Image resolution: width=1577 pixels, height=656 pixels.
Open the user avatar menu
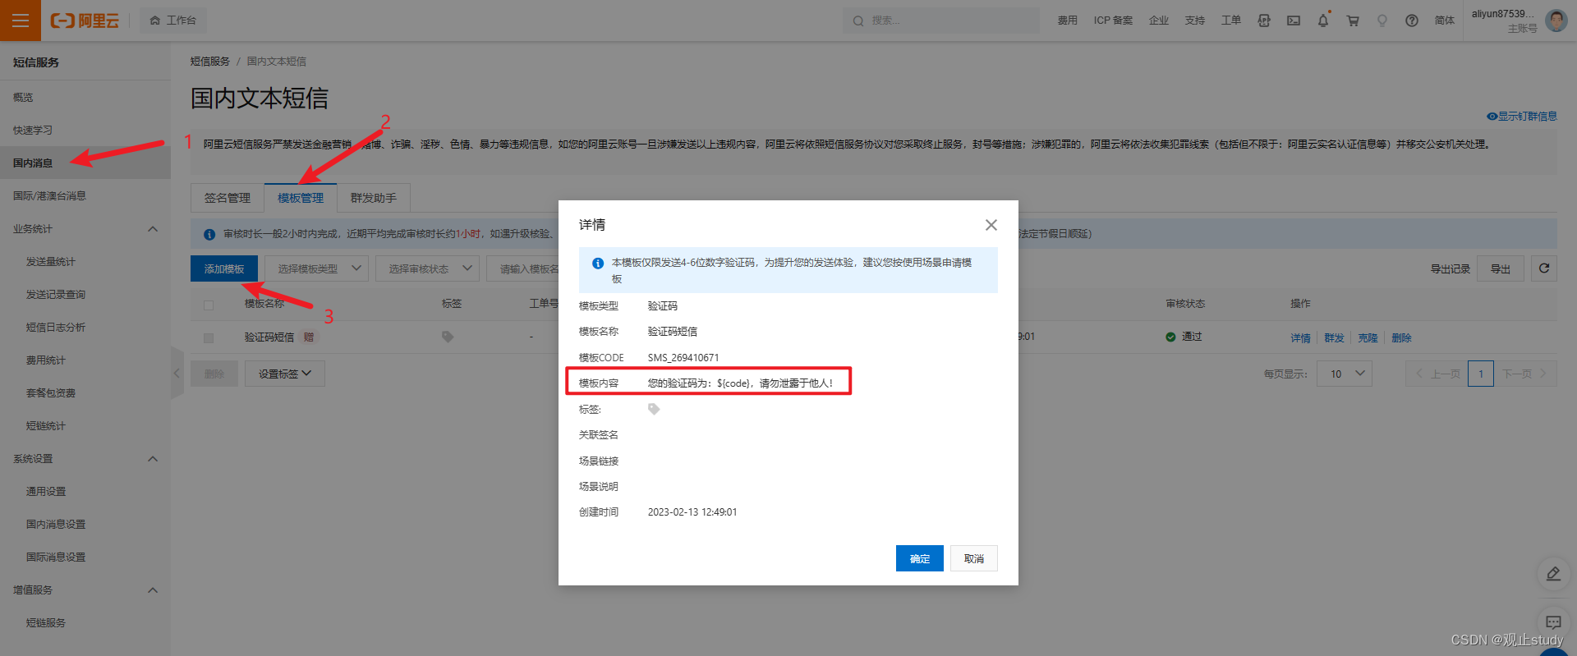pyautogui.click(x=1556, y=21)
